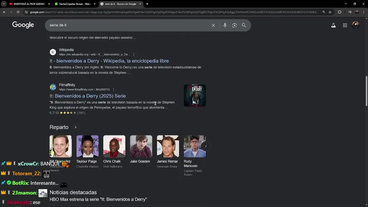Clear the search query with the X
The image size is (368, 207).
[x=213, y=25]
